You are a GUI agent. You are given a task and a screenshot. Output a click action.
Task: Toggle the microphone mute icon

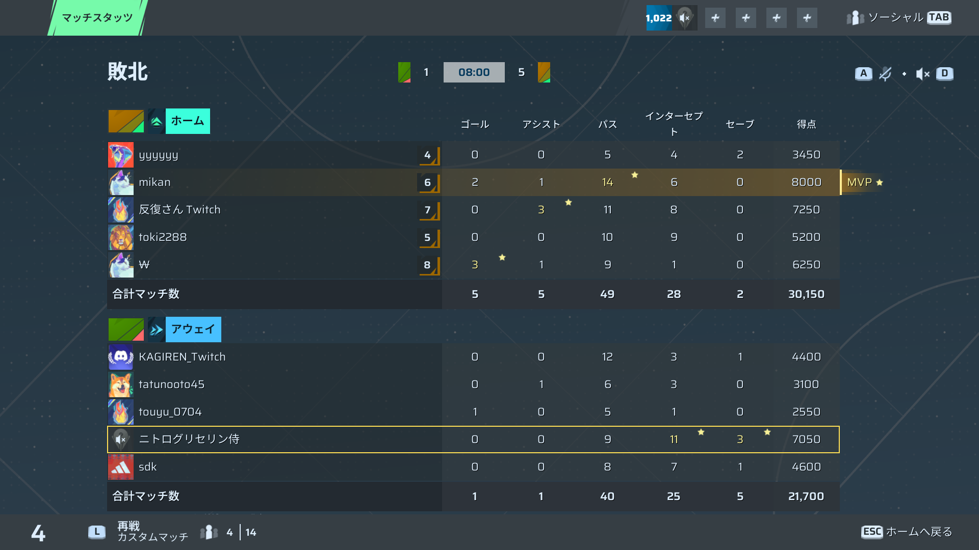pos(885,74)
